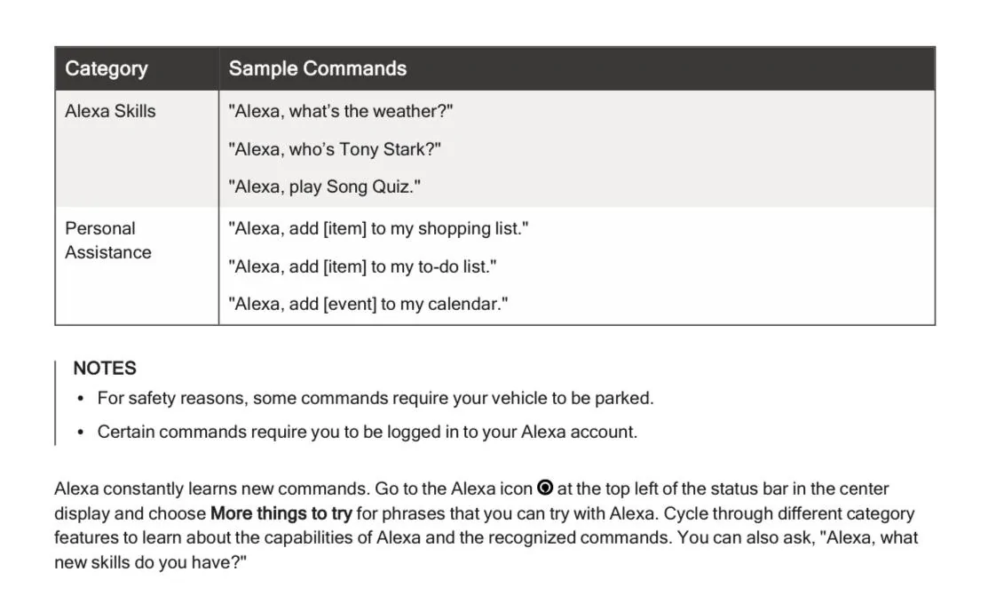The height and width of the screenshot is (596, 988).
Task: Click "Alexa, what's the weather?" command
Action: tap(341, 111)
